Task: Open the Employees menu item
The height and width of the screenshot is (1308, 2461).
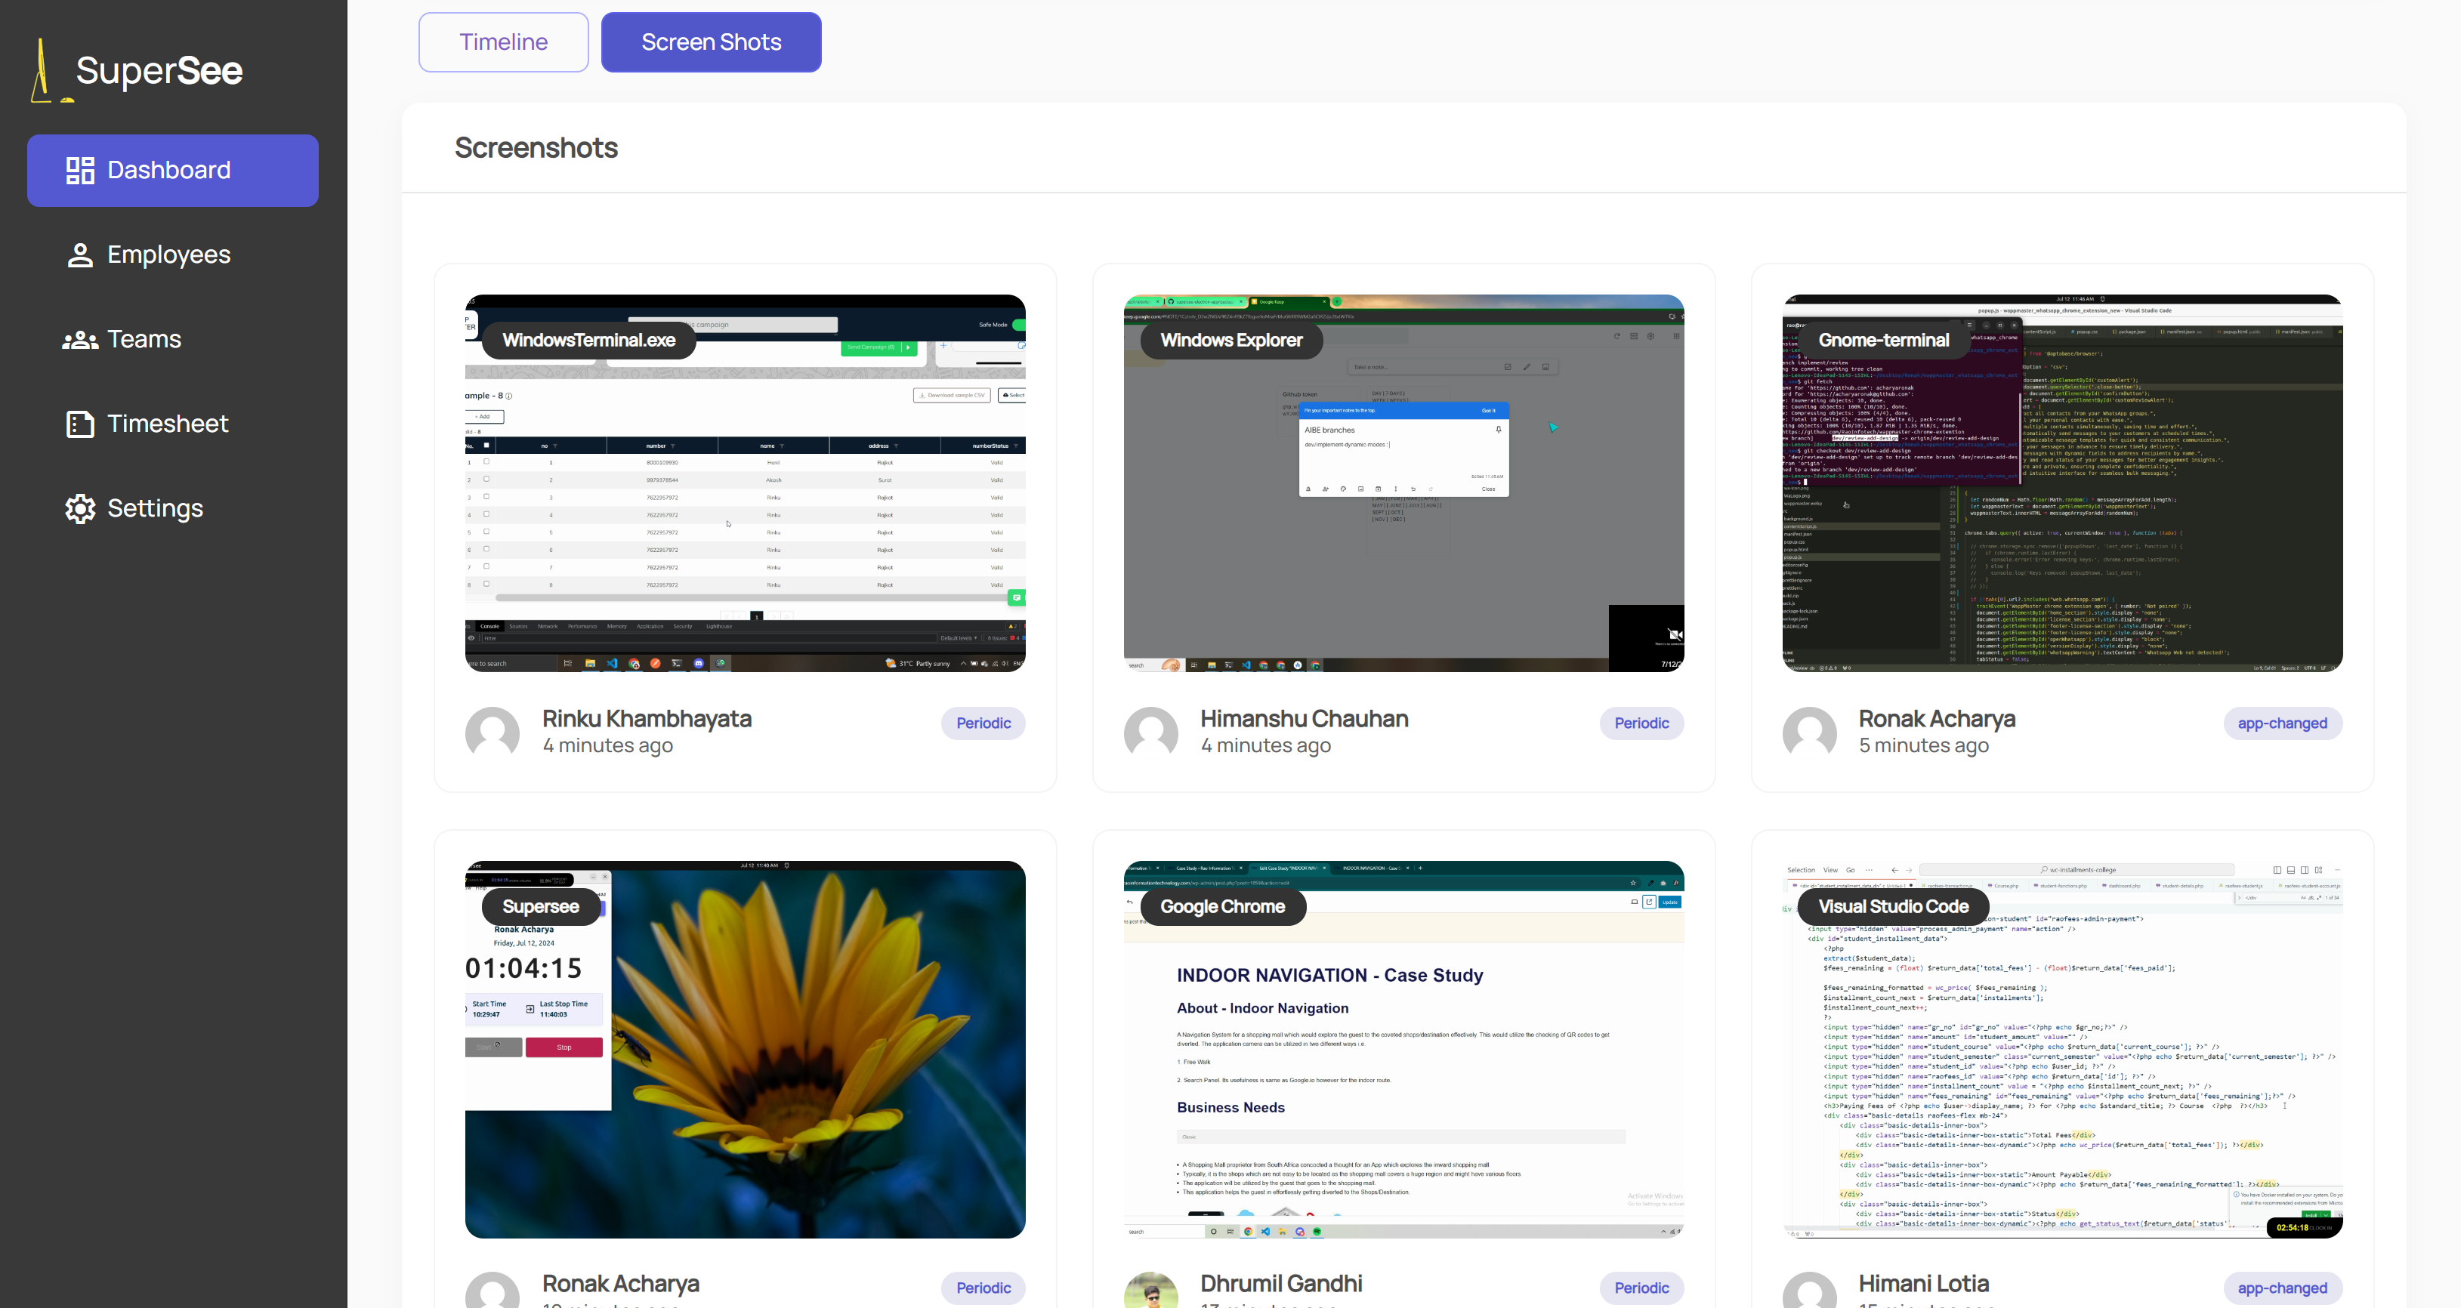Action: 169,255
